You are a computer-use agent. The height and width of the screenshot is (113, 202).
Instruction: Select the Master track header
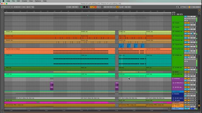coord(177,109)
